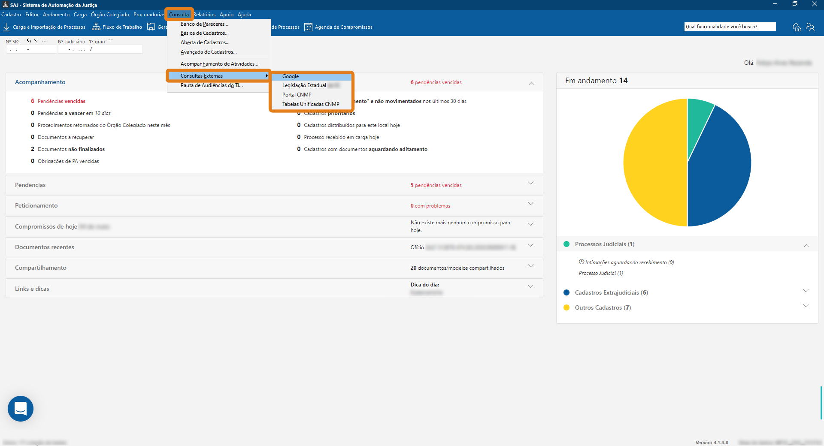Select Pauta de Audiências do TJ entry

219,85
